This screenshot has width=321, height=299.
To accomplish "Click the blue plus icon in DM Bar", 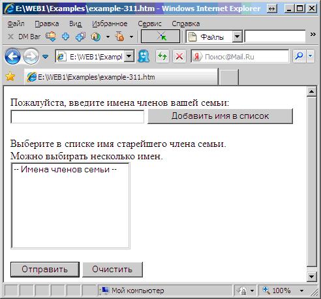I will click(x=65, y=37).
